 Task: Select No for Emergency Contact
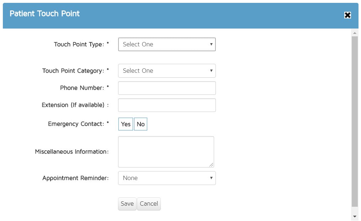tap(140, 124)
